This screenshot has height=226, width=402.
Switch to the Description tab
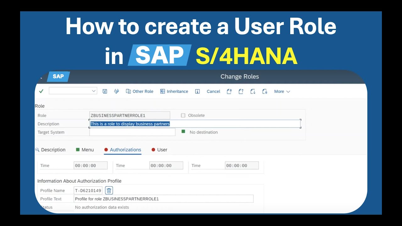(50, 150)
